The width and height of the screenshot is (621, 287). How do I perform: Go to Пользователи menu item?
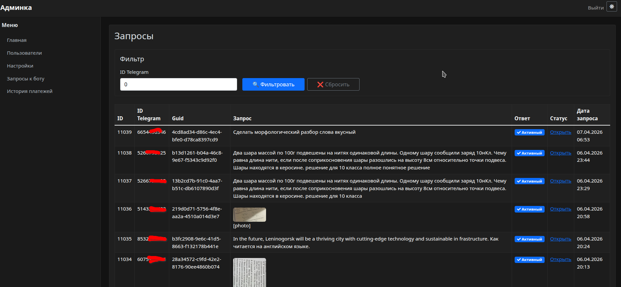(x=24, y=53)
